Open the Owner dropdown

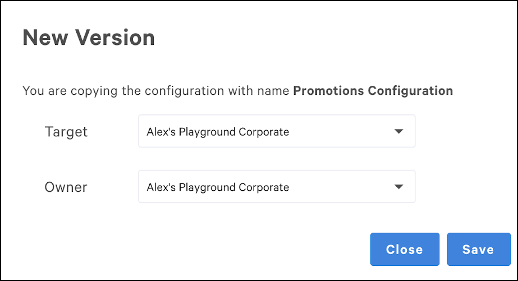[277, 187]
